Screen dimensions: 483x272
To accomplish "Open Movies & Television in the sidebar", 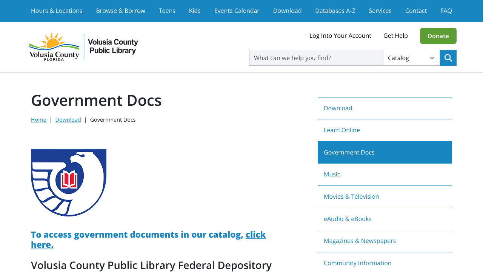I will tap(351, 196).
